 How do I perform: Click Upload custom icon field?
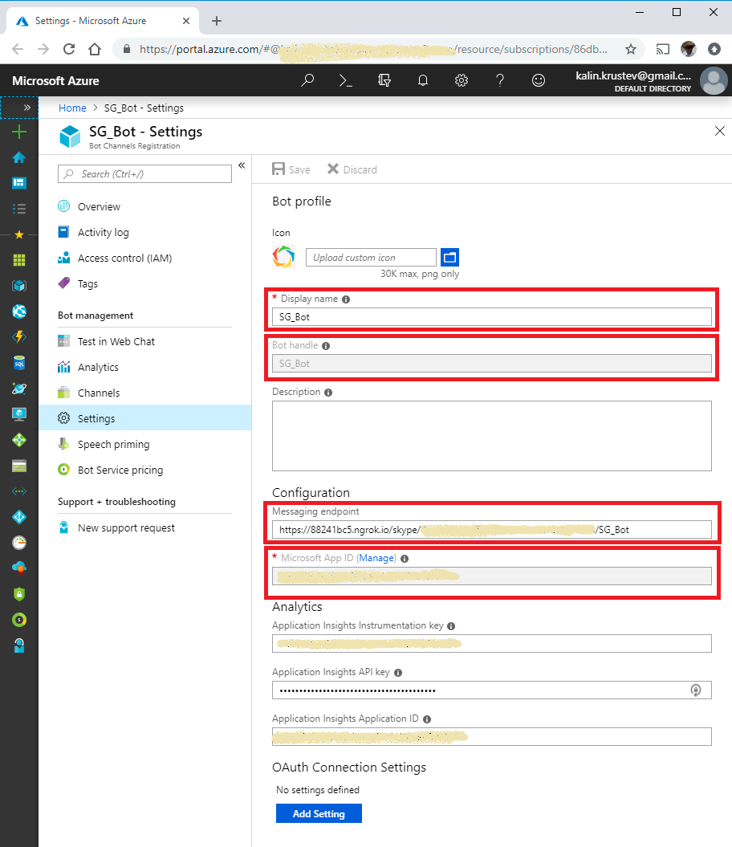(371, 258)
